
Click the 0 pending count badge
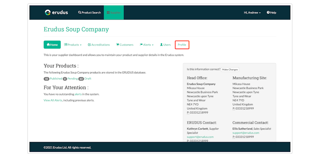tap(65, 79)
